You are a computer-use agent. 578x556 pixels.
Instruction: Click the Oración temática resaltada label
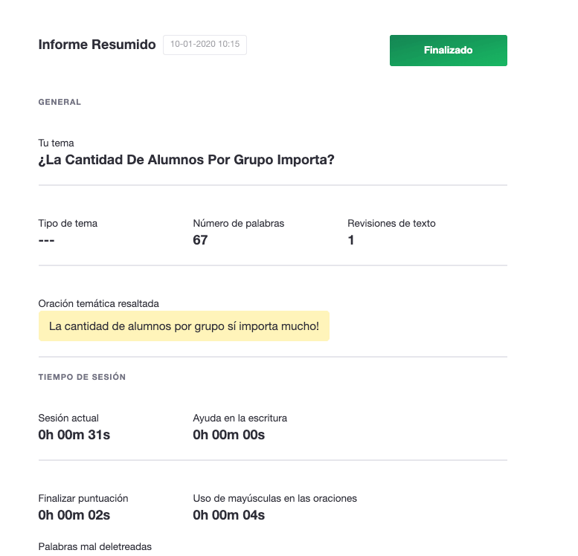[99, 303]
